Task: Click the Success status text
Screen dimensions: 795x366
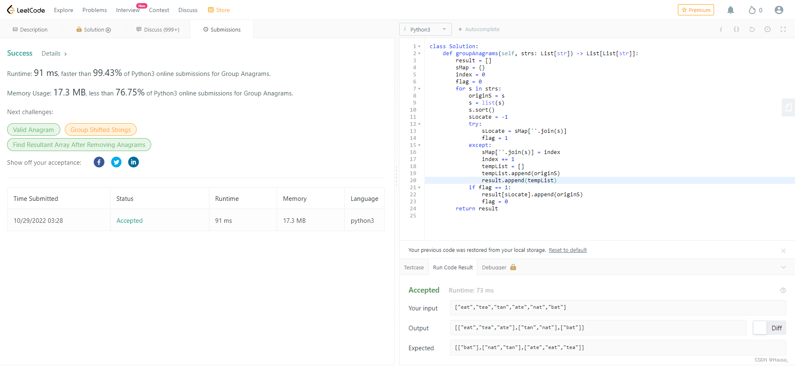Action: click(x=20, y=53)
